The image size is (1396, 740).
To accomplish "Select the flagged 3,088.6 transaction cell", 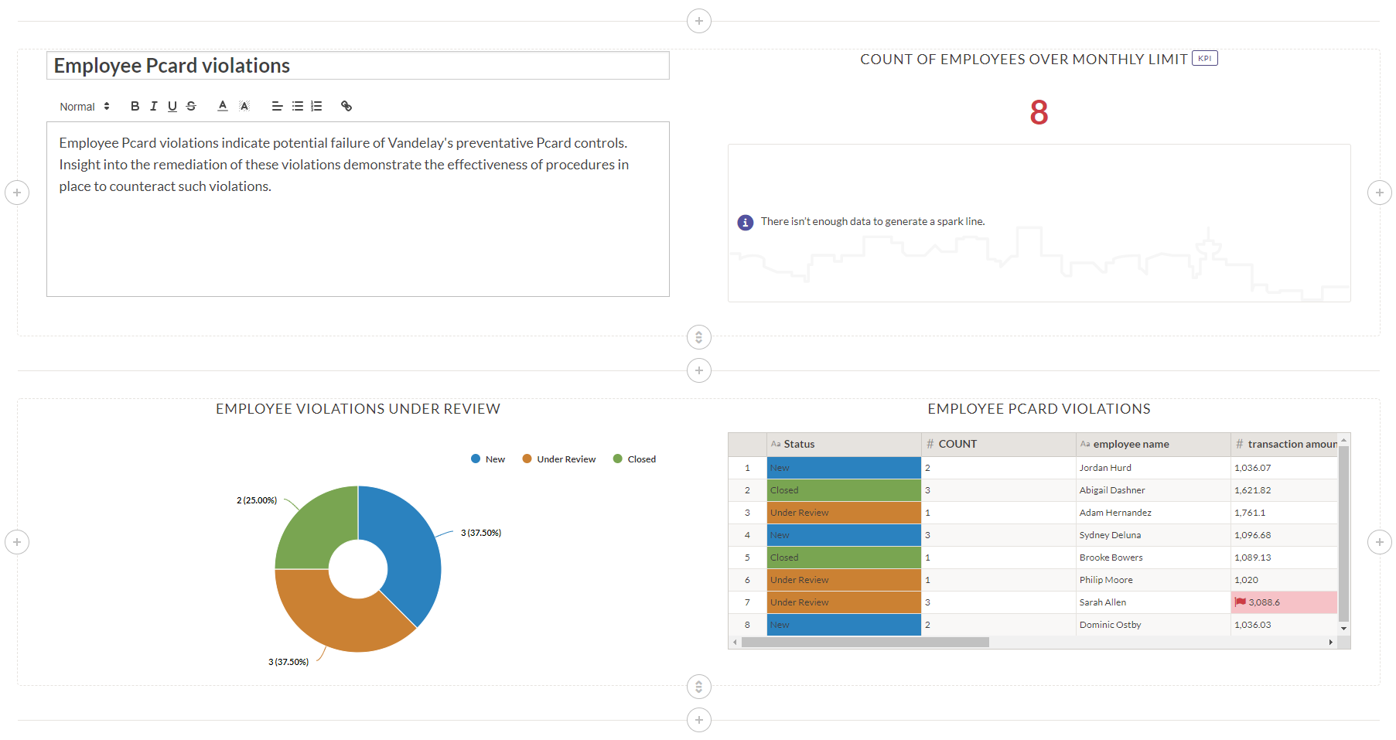I will [1283, 602].
